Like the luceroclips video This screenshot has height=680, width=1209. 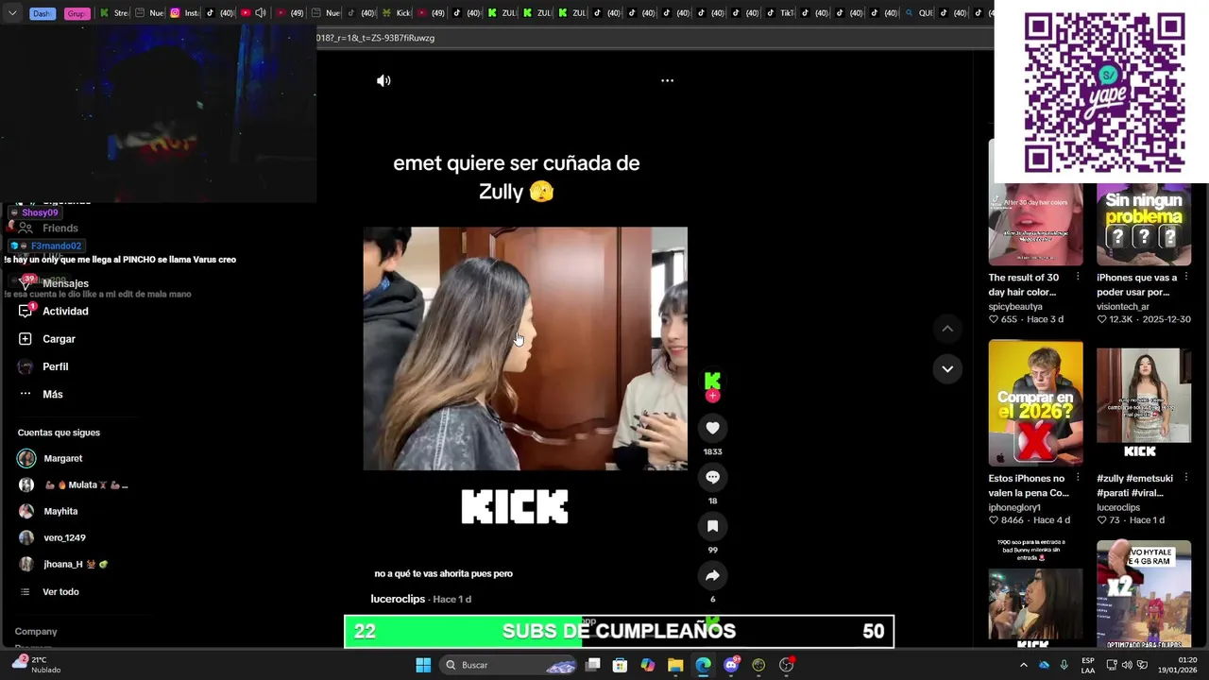click(x=713, y=428)
